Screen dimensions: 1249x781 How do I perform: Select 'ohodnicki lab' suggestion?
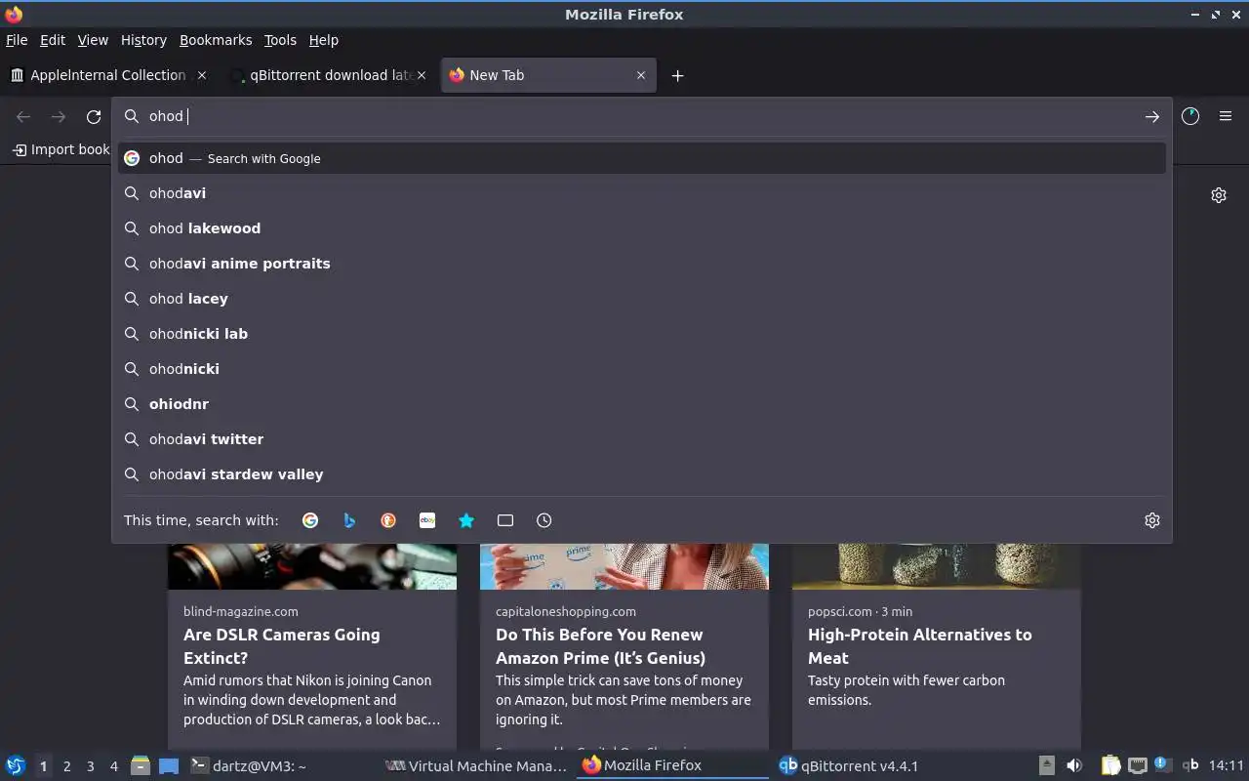tap(642, 334)
